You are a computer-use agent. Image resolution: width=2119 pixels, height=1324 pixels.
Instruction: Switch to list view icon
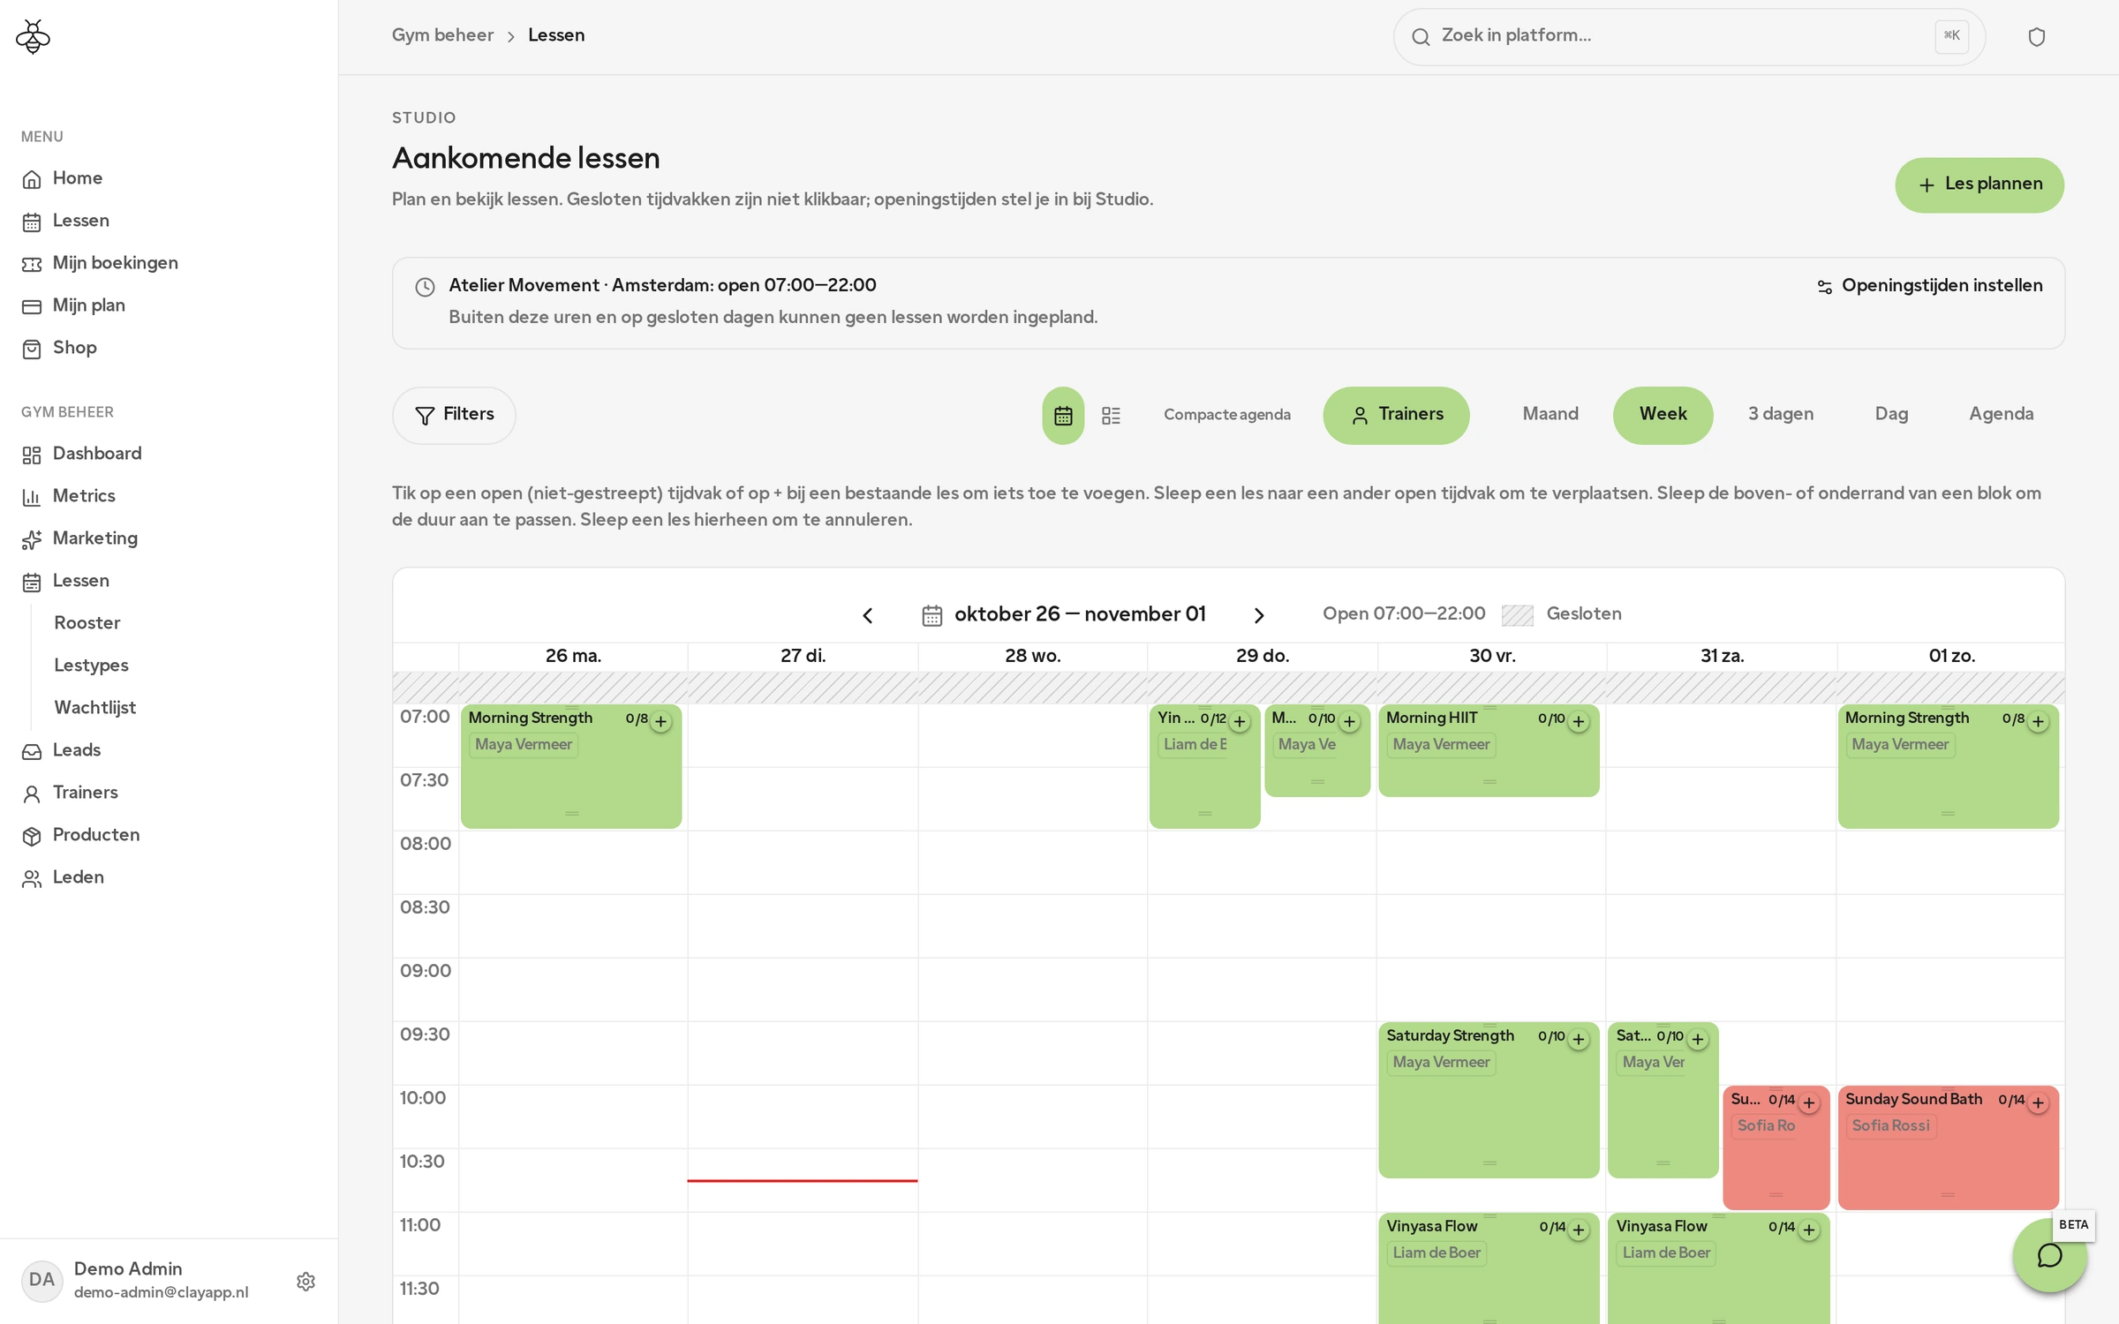1111,415
